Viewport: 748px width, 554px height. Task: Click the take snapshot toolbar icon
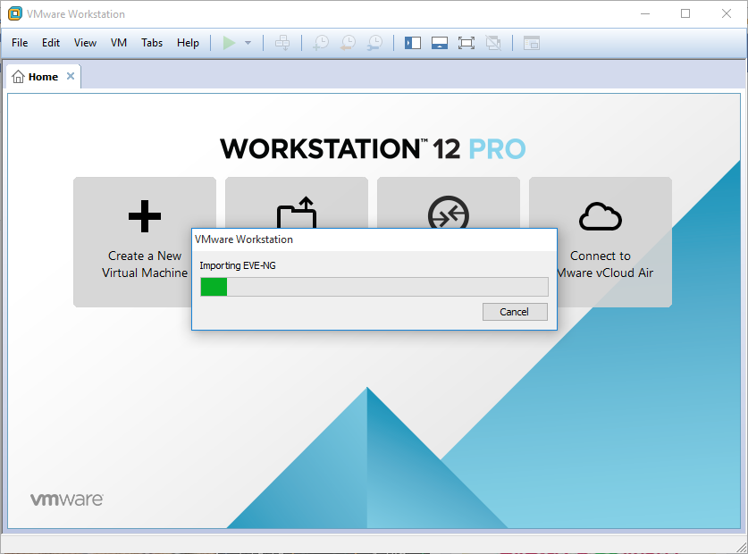(x=321, y=43)
